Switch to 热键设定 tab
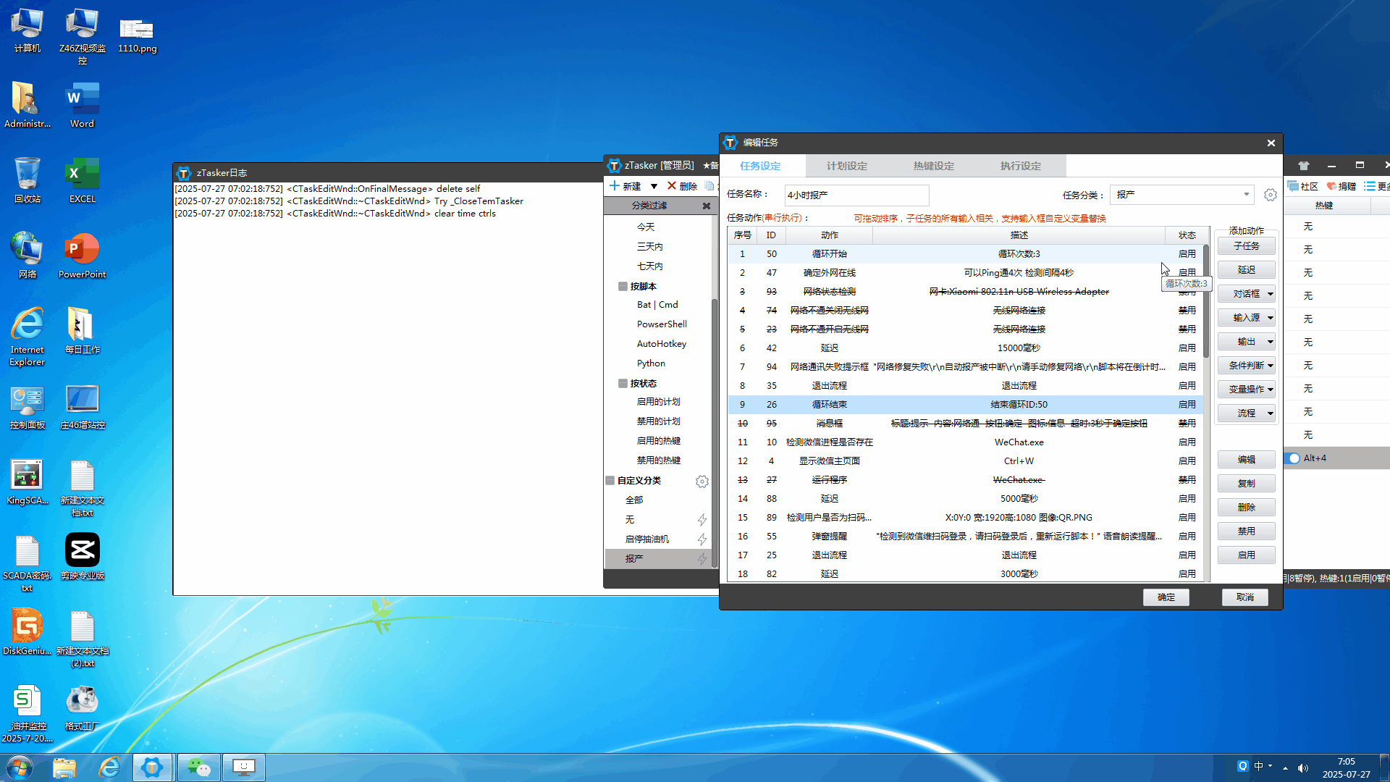Screen dimensions: 1390x782 934,166
